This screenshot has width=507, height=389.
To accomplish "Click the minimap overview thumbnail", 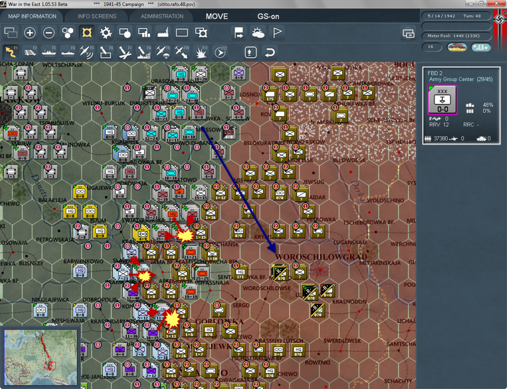I will [41, 357].
